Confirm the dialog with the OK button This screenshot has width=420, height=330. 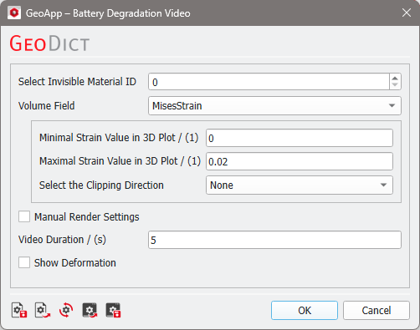click(x=305, y=310)
